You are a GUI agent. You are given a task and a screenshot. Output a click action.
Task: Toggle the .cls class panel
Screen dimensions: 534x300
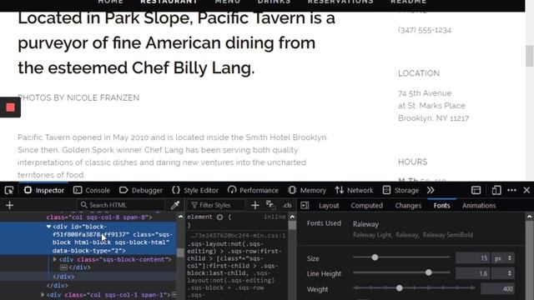pos(287,205)
